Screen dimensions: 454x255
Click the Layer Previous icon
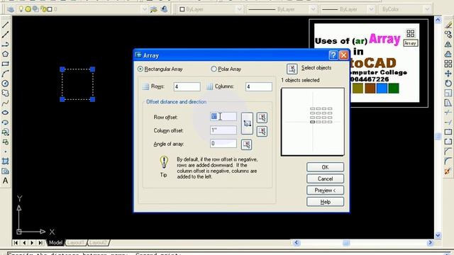165,9
